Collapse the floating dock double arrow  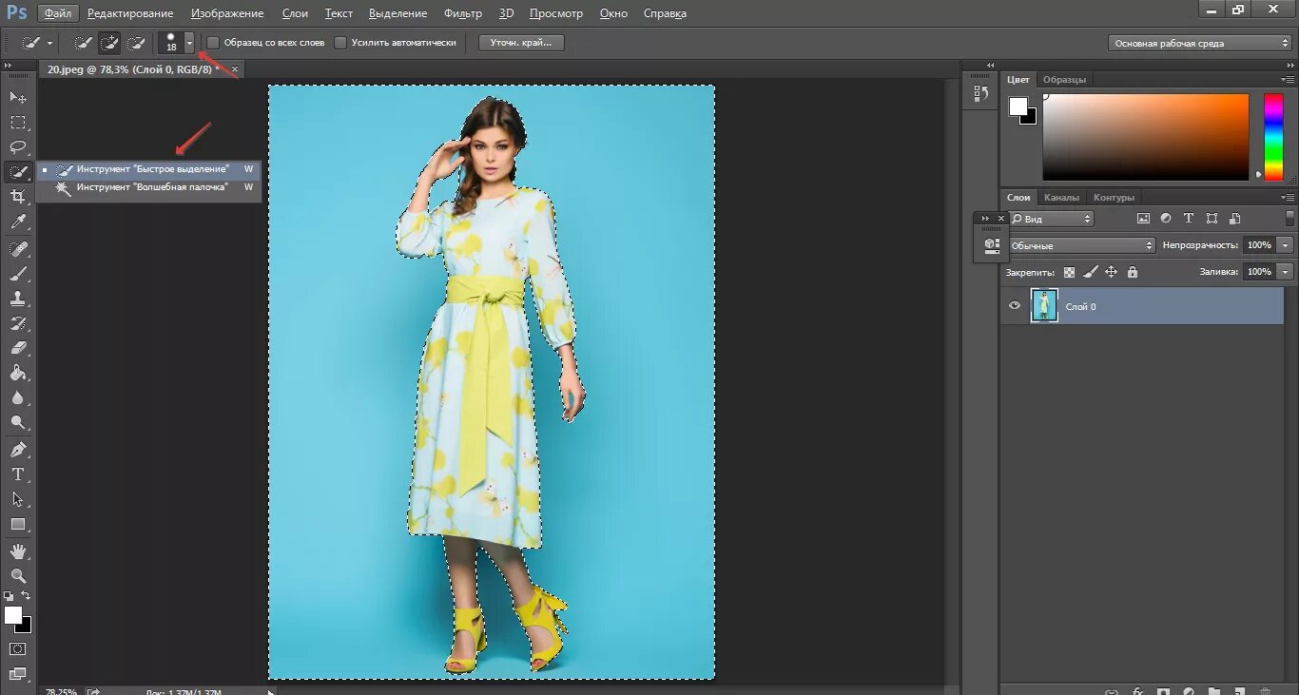(x=985, y=218)
